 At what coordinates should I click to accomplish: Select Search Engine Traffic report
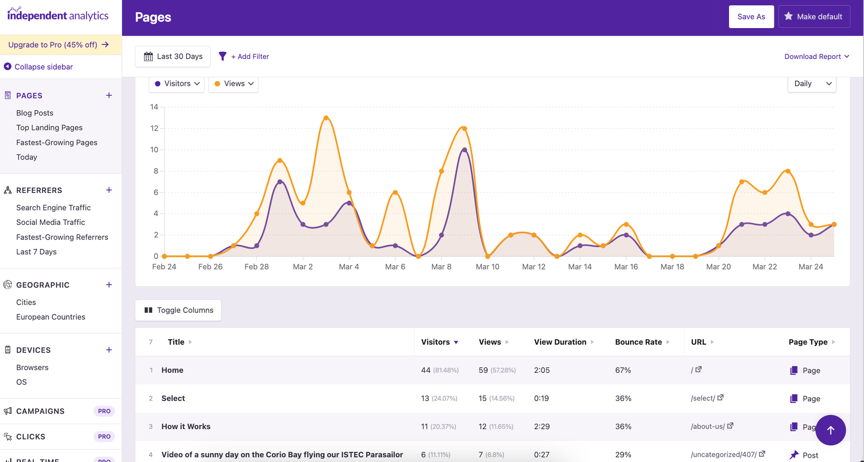point(53,207)
